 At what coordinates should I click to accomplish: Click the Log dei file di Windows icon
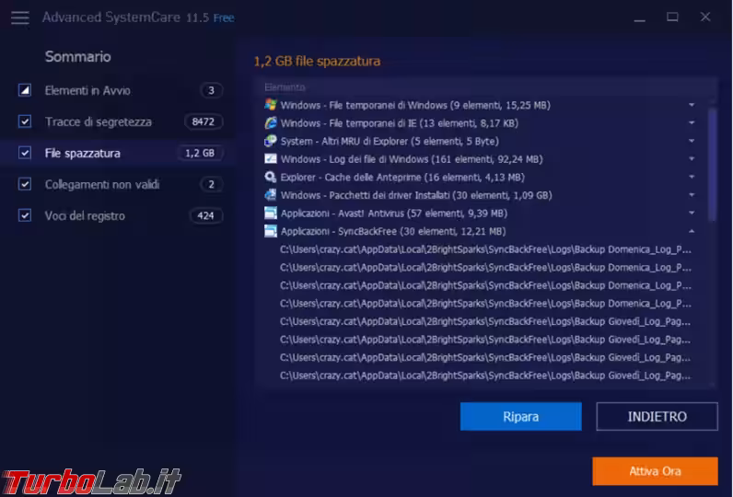271,159
